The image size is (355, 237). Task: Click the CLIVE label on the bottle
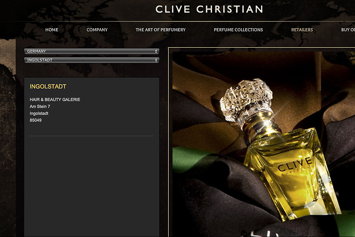(x=295, y=164)
